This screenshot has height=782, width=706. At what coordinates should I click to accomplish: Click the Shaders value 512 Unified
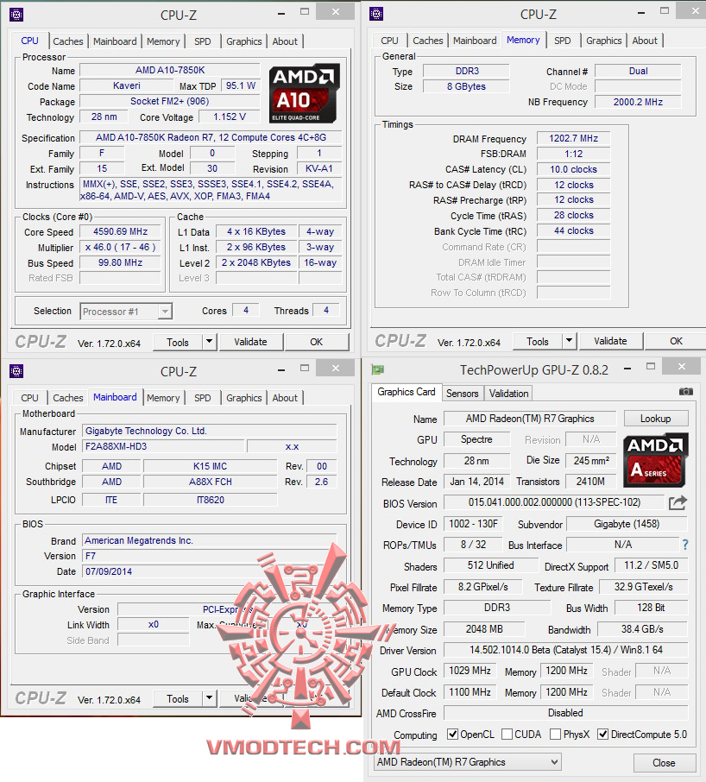pos(490,565)
